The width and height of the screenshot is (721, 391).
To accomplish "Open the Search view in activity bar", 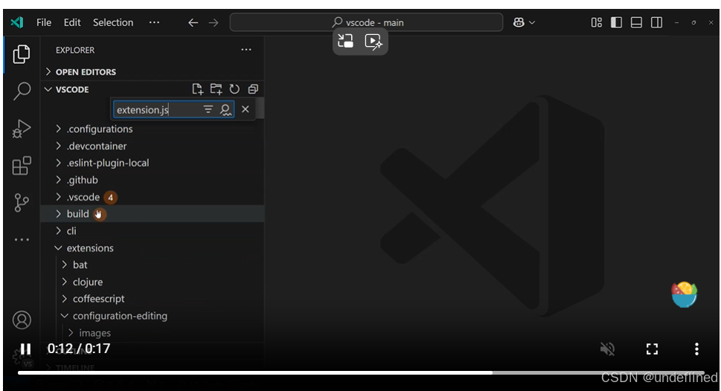I will (22, 91).
